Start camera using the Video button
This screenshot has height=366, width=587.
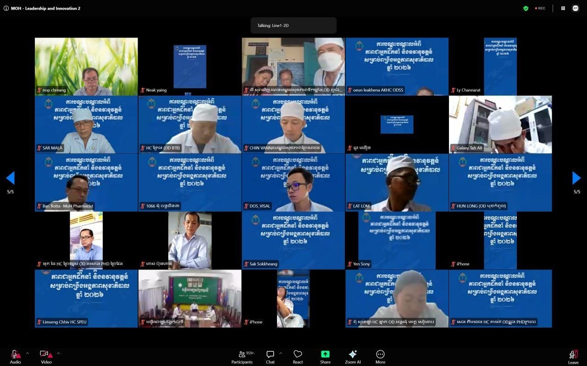(x=46, y=356)
